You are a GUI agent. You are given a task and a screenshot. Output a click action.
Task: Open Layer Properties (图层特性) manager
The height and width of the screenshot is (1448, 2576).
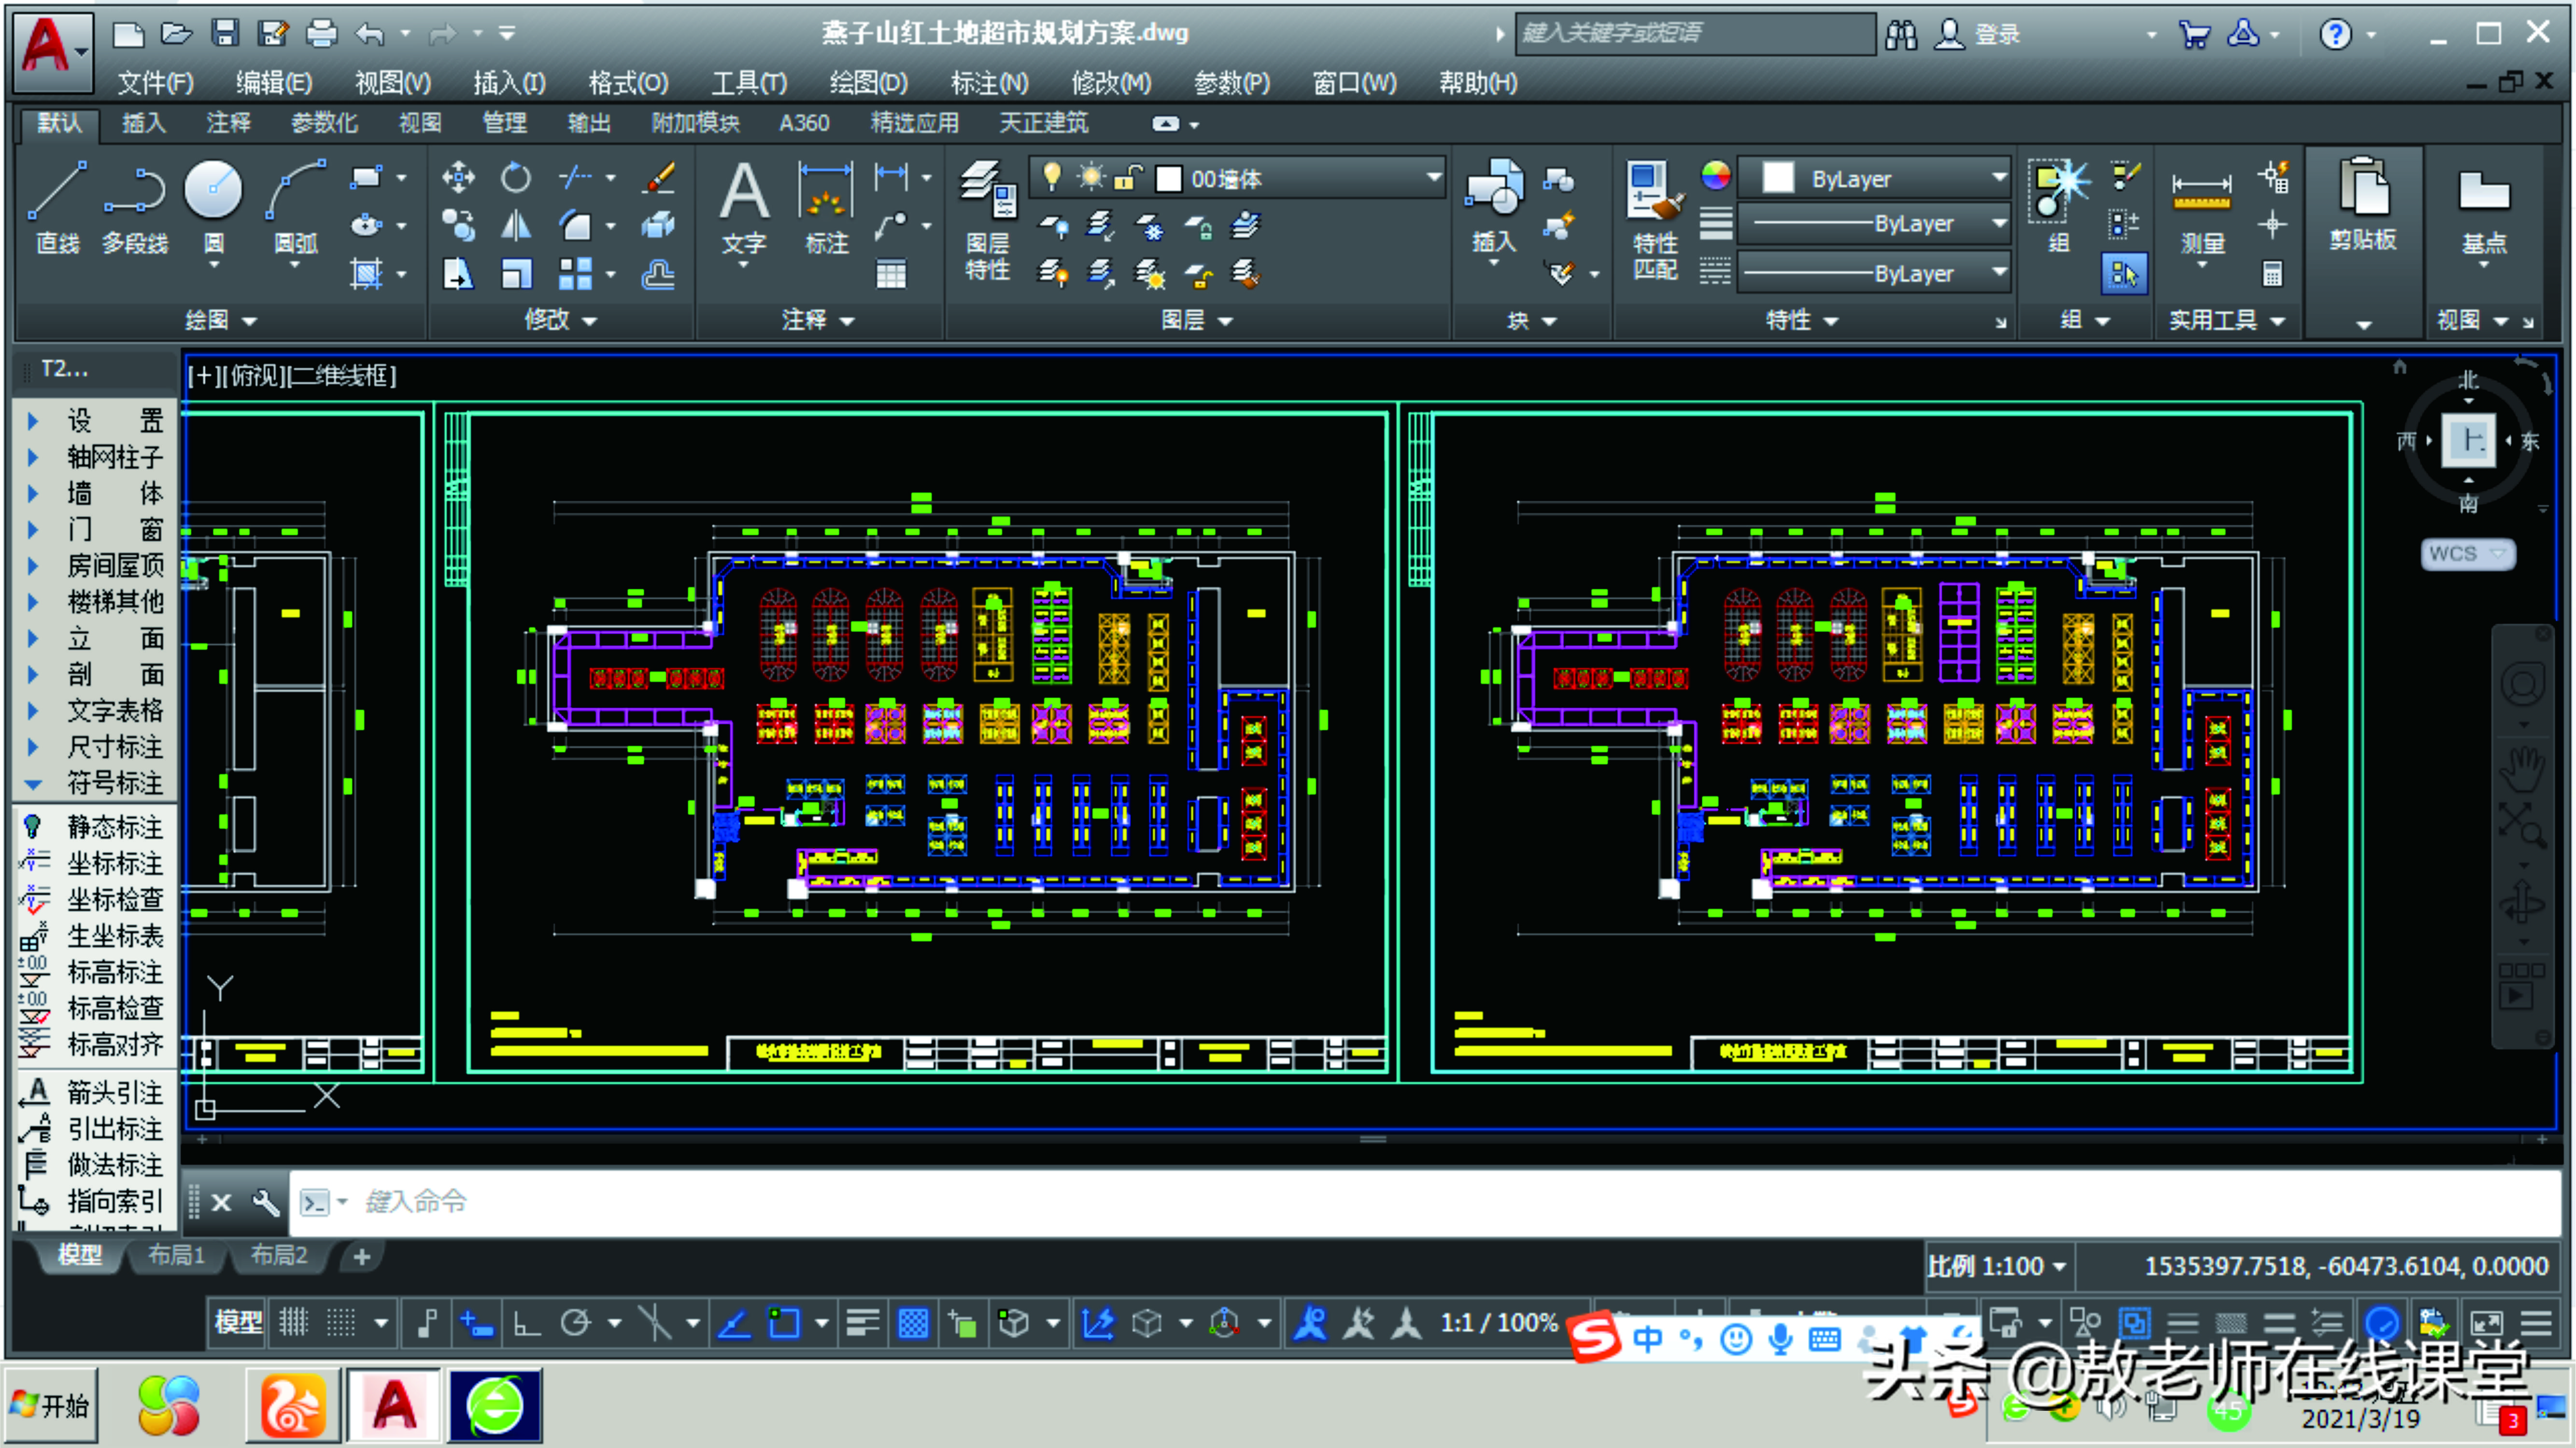click(x=988, y=220)
